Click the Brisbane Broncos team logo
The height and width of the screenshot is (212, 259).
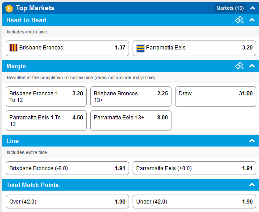[x=13, y=48]
